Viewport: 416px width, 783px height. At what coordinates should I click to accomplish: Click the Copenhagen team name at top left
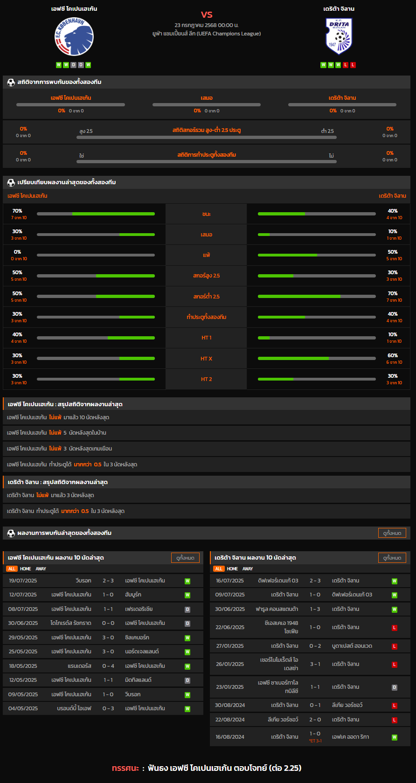(x=74, y=9)
